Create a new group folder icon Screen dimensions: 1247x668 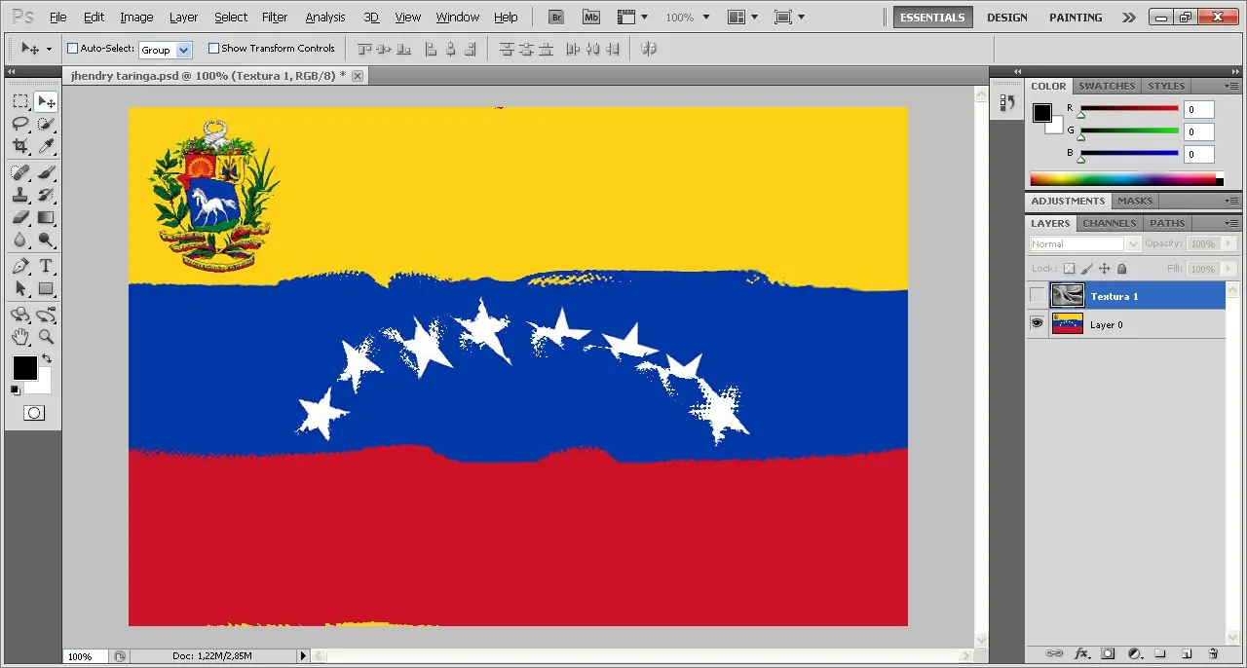(x=1160, y=653)
